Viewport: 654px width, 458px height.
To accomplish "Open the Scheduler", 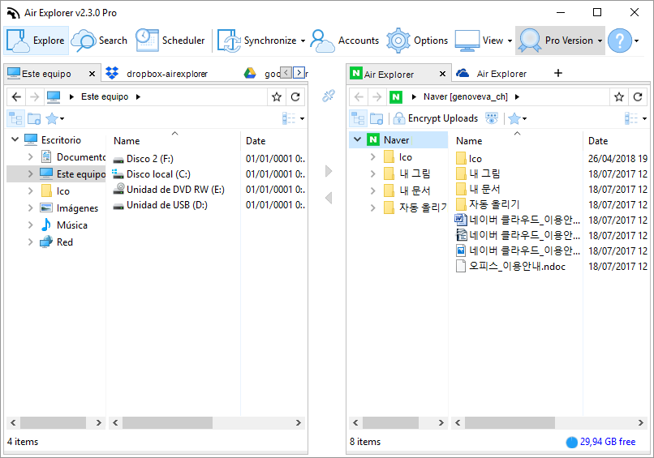I will (170, 41).
